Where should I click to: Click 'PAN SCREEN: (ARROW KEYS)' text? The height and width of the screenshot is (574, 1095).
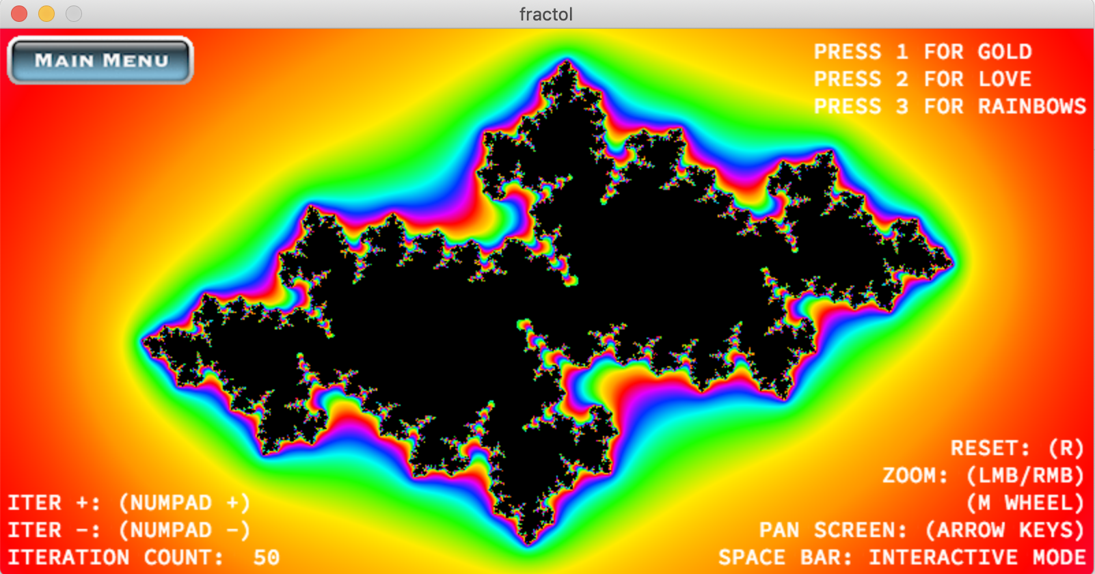coord(922,530)
